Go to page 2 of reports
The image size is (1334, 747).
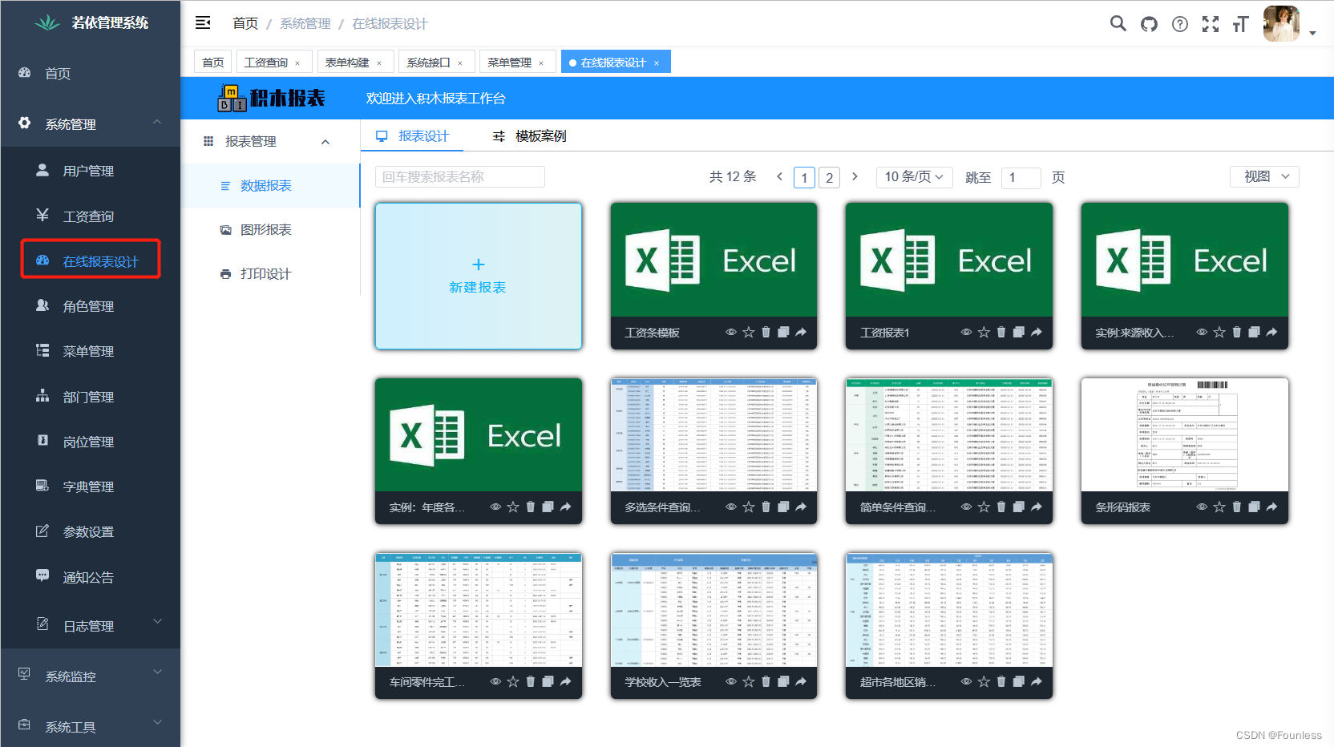[829, 177]
